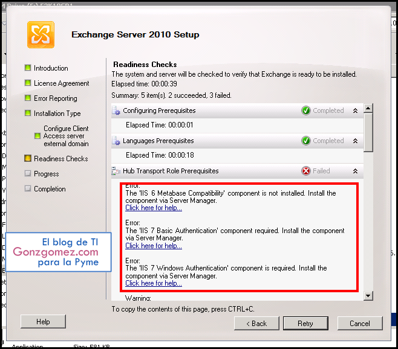Screen dimensions: 398x349
Task: Click the Readiness Checks page heading
Action: point(145,65)
